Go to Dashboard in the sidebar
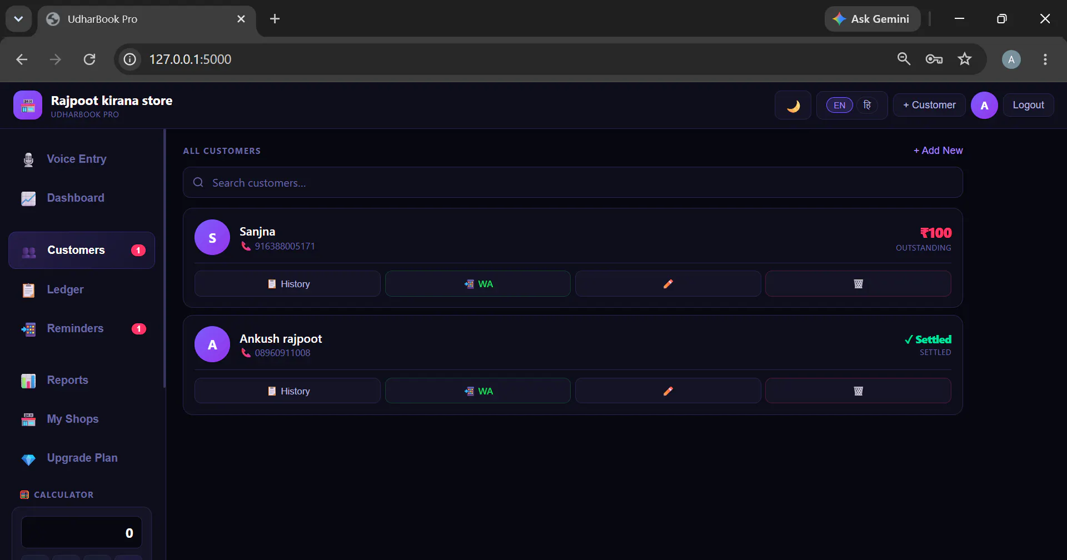The height and width of the screenshot is (560, 1067). click(x=82, y=198)
